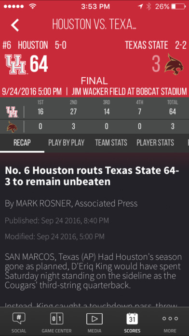Switch to the Play By Play tab
Viewport: 189px width, 336px height.
click(66, 142)
